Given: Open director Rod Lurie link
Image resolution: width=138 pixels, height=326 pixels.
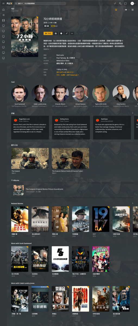Looking at the screenshot, I should [60, 55].
